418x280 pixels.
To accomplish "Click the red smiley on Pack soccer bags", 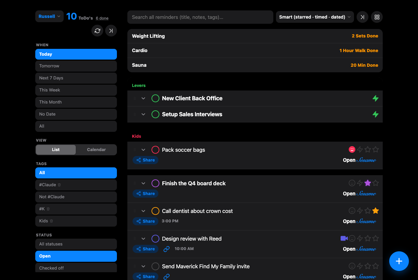I will (352, 149).
